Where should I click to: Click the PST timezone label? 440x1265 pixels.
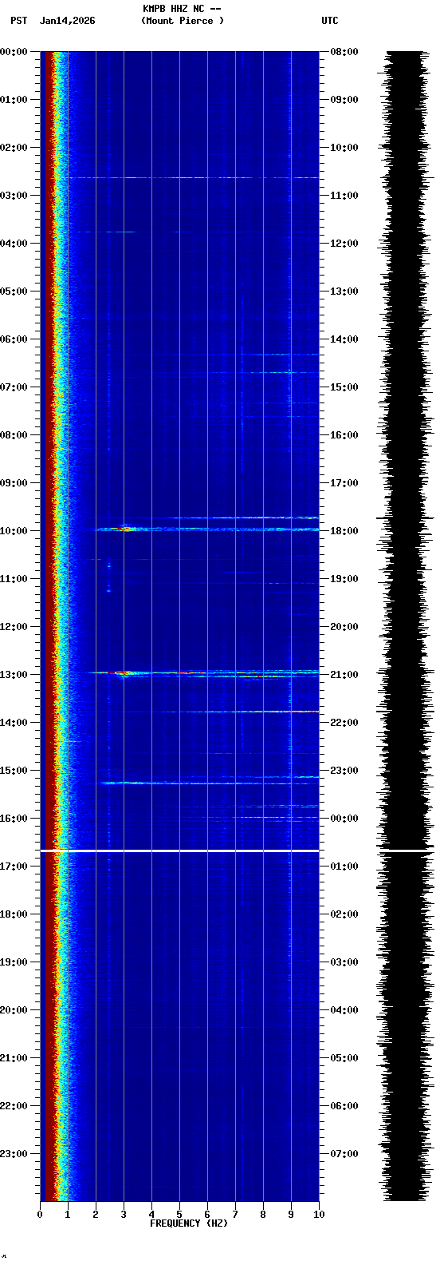point(19,21)
